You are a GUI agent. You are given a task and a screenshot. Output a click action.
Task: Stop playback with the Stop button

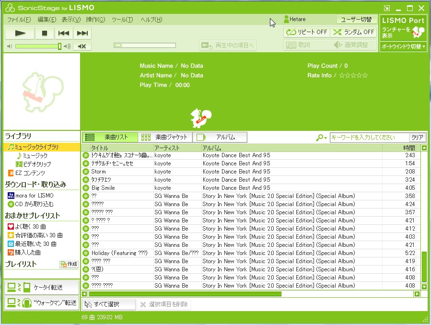44,33
